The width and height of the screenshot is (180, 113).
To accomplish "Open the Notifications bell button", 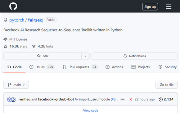I will coord(135,56).
